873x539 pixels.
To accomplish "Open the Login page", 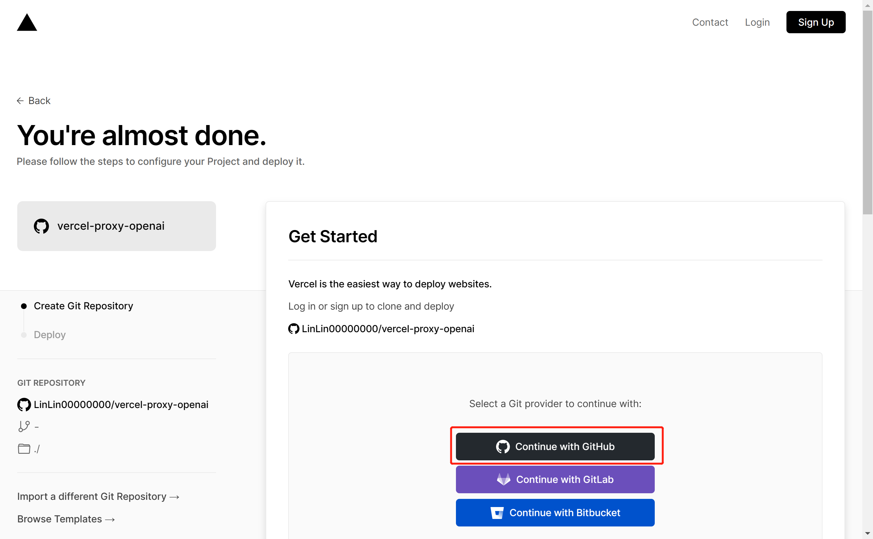I will tap(757, 22).
